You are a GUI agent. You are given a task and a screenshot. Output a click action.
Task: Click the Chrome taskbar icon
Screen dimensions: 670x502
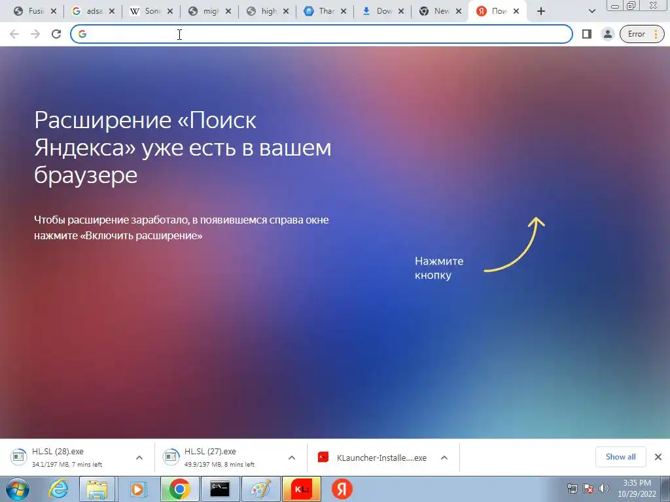(x=179, y=489)
